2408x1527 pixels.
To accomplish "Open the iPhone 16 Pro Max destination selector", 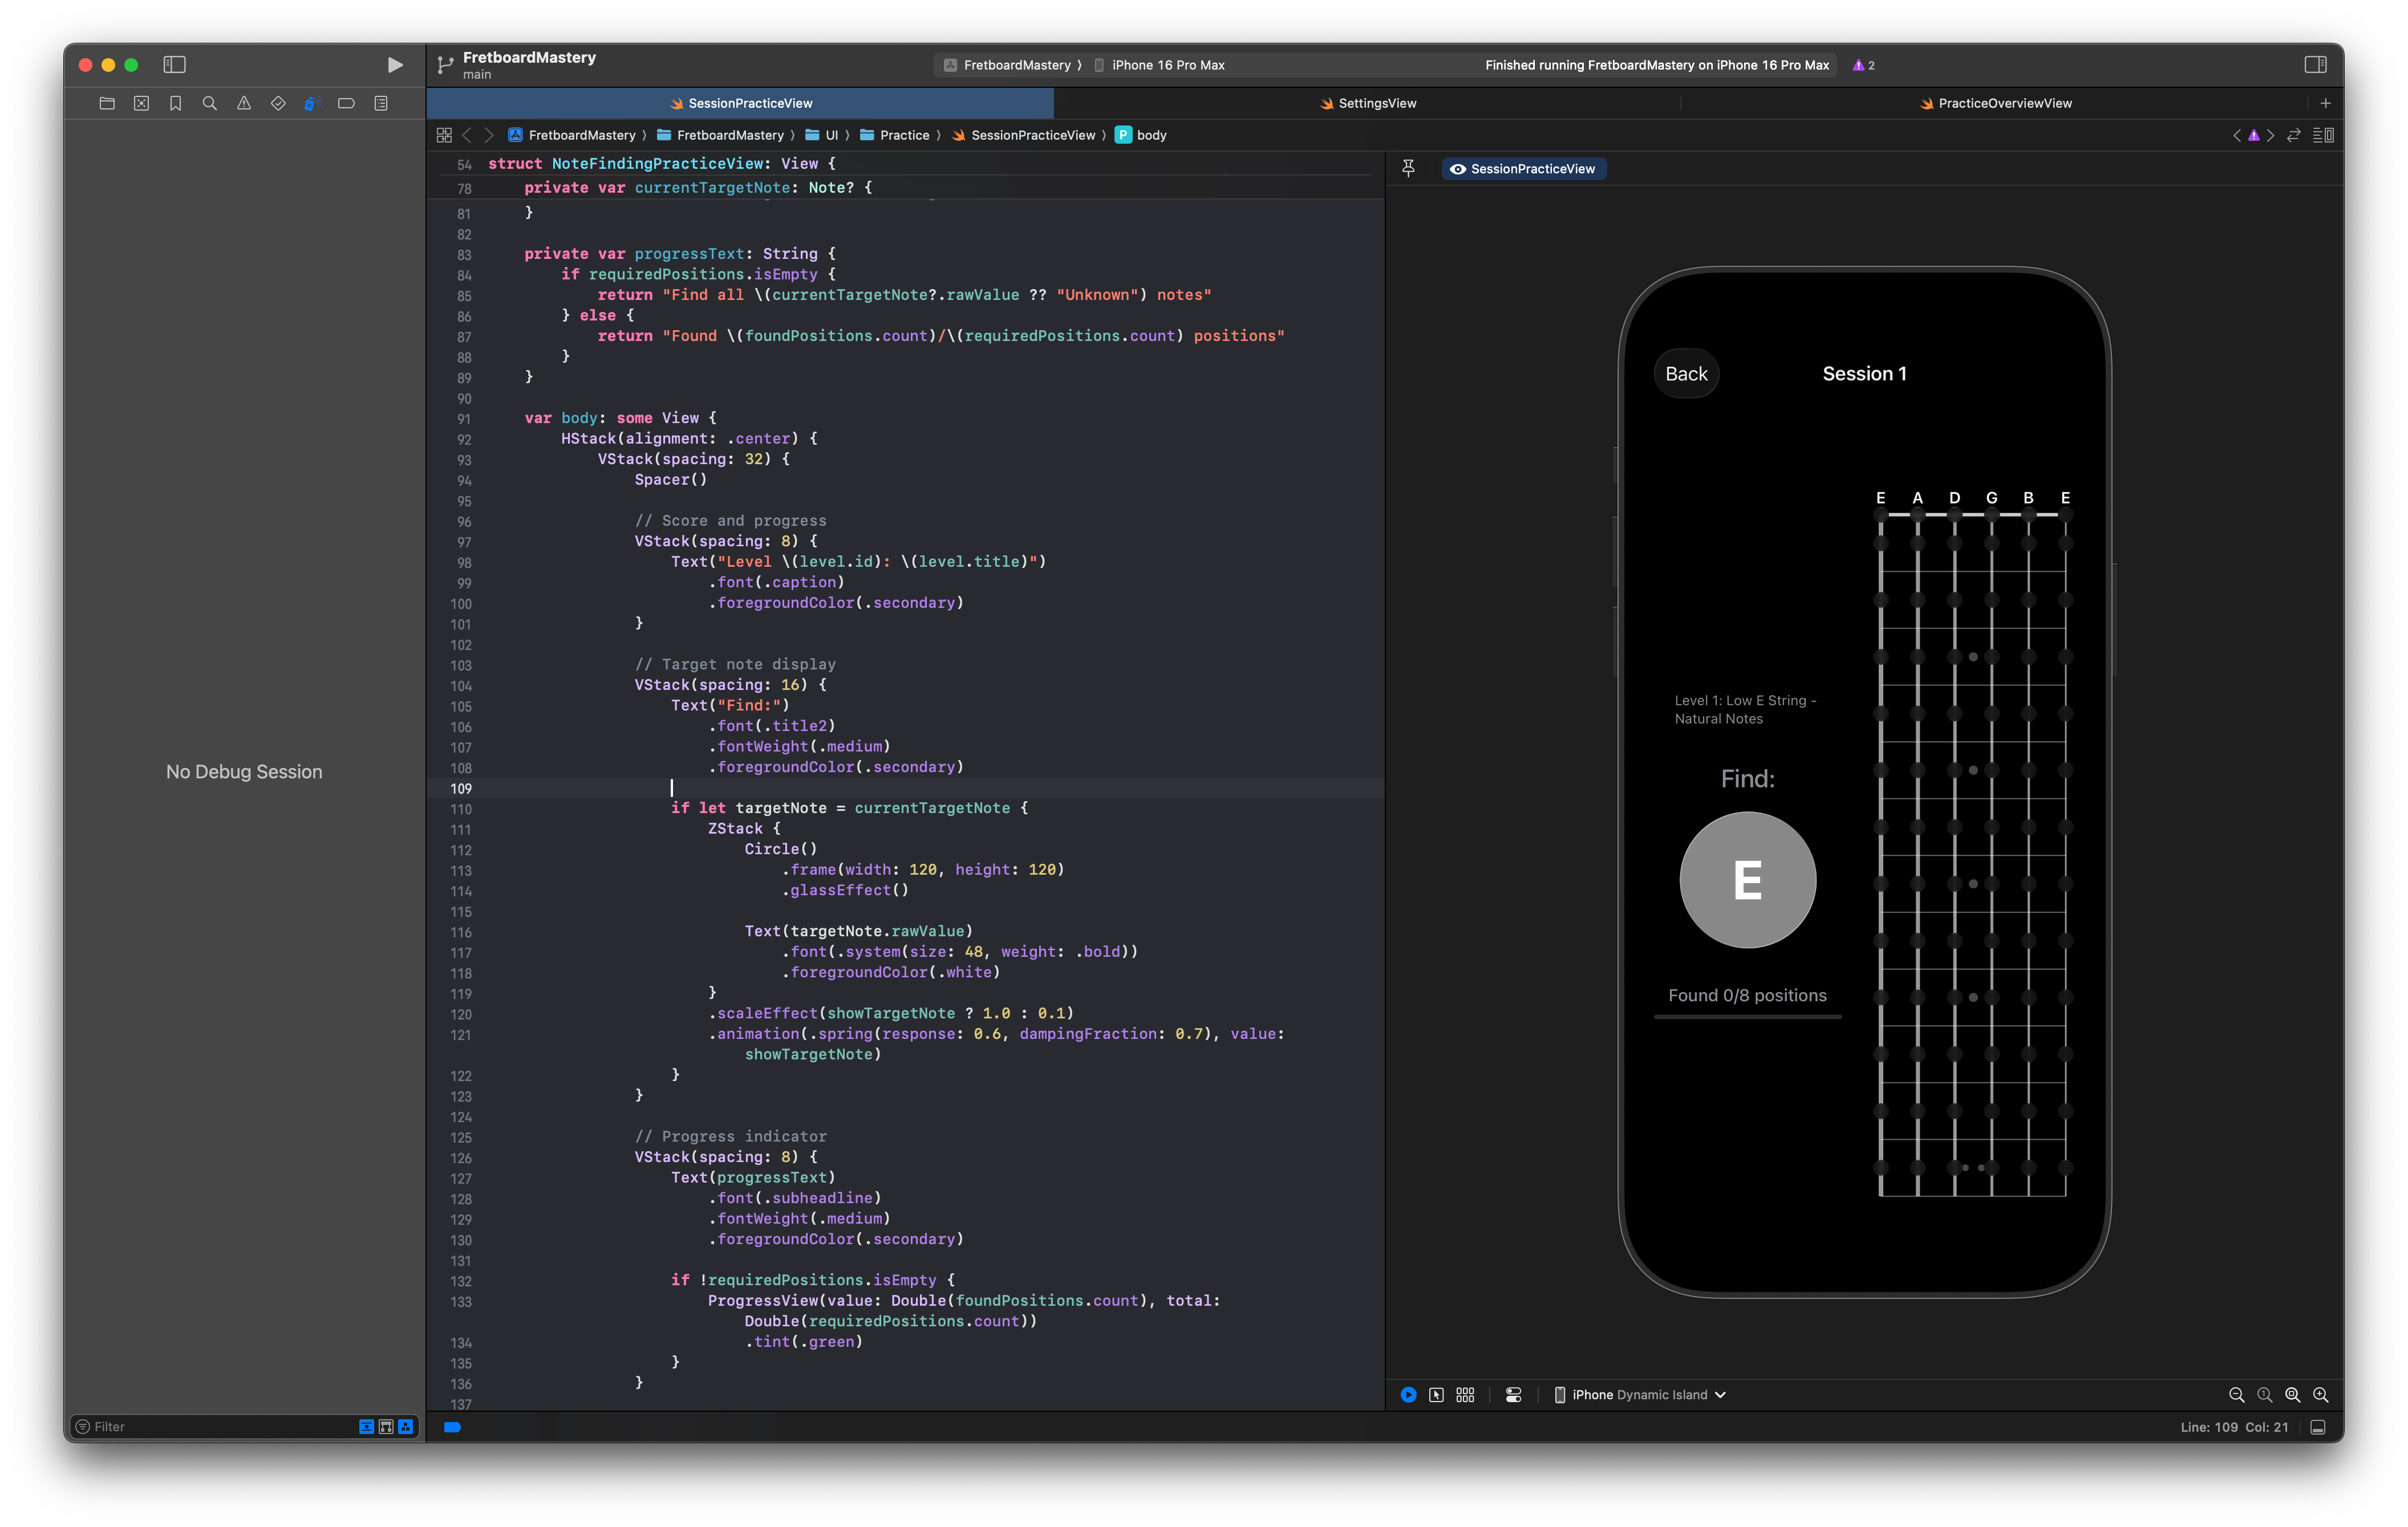I will click(x=1167, y=65).
